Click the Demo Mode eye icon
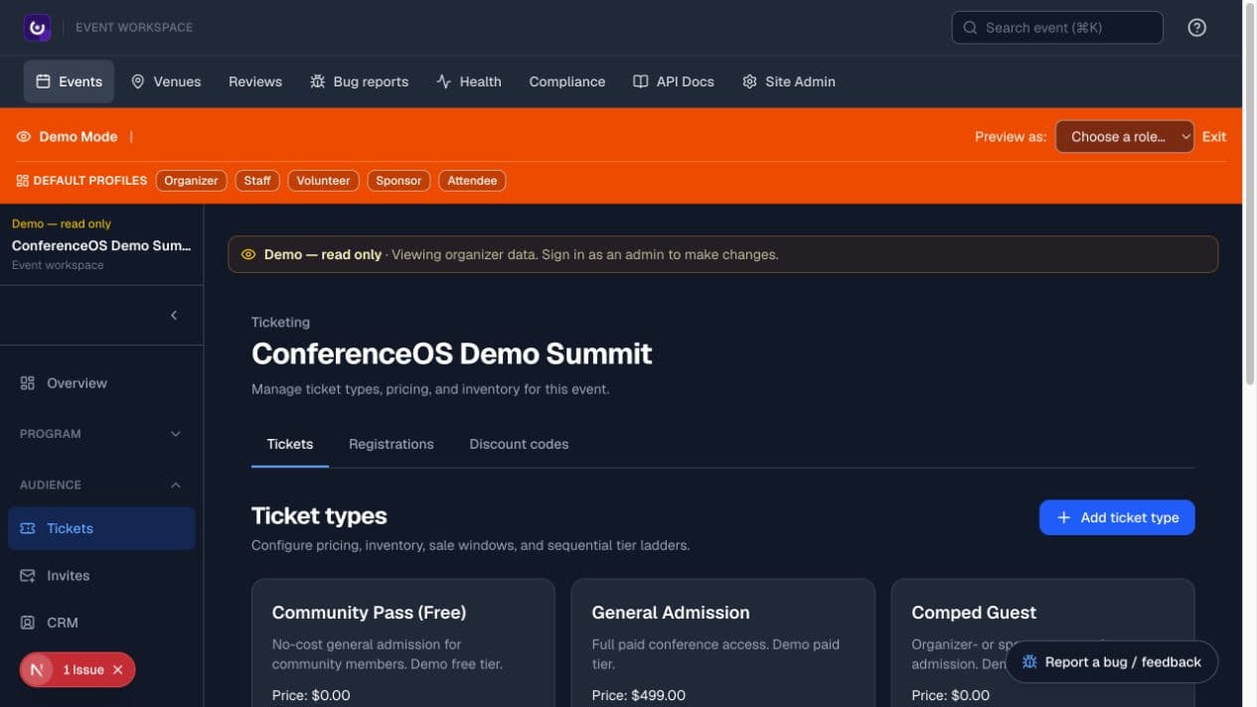The width and height of the screenshot is (1257, 707). pyautogui.click(x=24, y=137)
